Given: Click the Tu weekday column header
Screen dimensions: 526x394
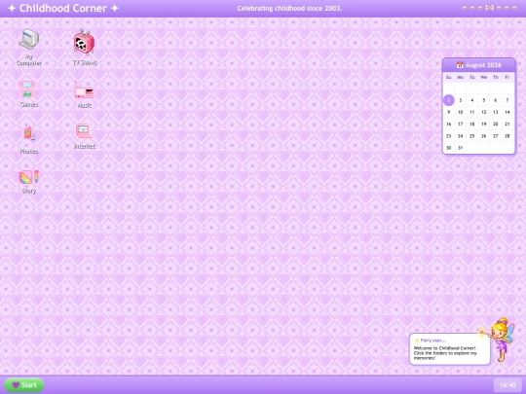Looking at the screenshot, I should point(472,77).
